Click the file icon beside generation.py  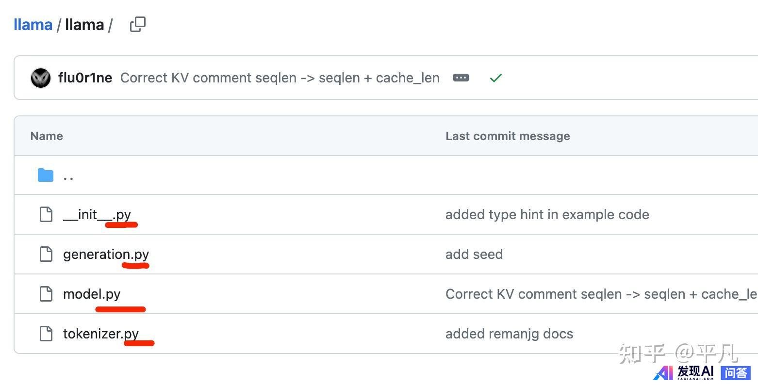coord(46,254)
